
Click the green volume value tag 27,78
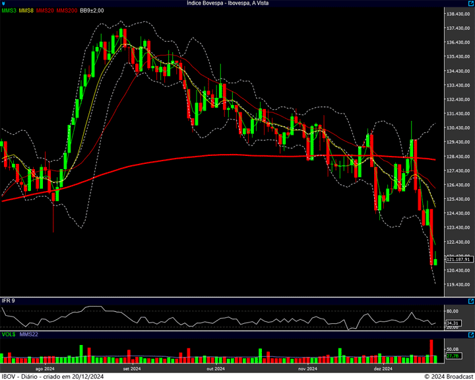click(452, 356)
